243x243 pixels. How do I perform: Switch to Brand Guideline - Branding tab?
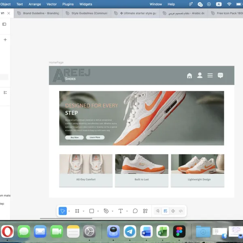click(38, 13)
